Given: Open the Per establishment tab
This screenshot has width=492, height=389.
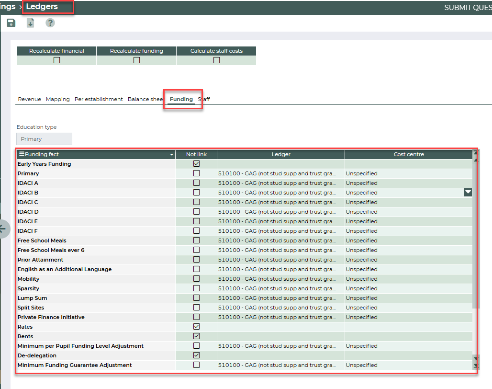Looking at the screenshot, I should click(x=99, y=99).
